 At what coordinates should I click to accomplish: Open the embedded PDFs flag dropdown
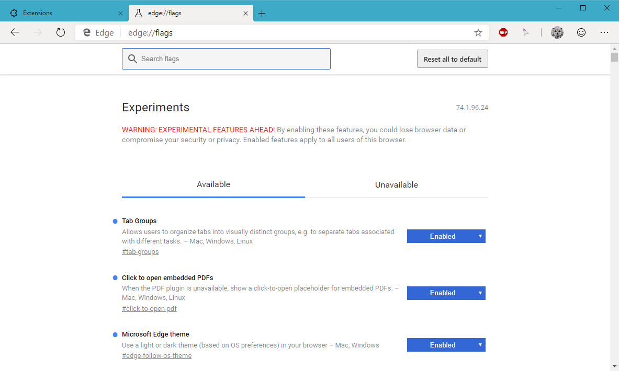tap(446, 293)
